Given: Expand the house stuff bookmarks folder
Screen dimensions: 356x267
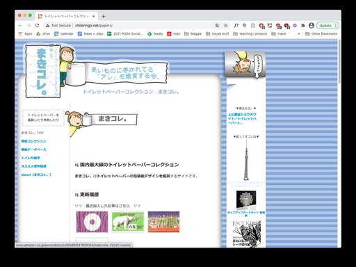Looking at the screenshot, I should point(217,34).
